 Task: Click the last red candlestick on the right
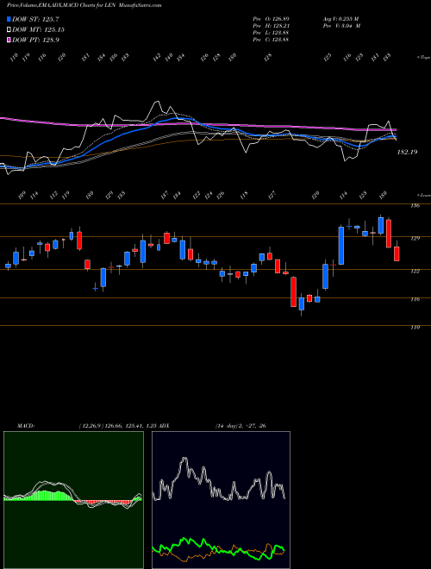[x=397, y=253]
